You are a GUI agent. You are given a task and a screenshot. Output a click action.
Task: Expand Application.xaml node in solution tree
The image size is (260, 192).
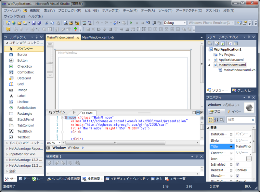(209, 60)
